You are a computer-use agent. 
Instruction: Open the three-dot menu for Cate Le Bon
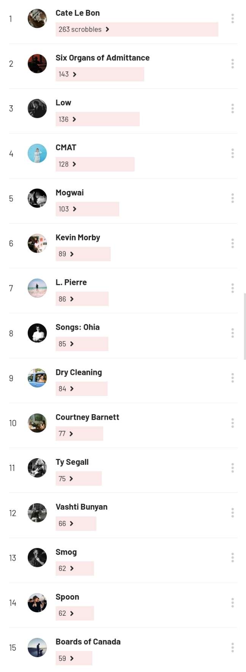(232, 18)
